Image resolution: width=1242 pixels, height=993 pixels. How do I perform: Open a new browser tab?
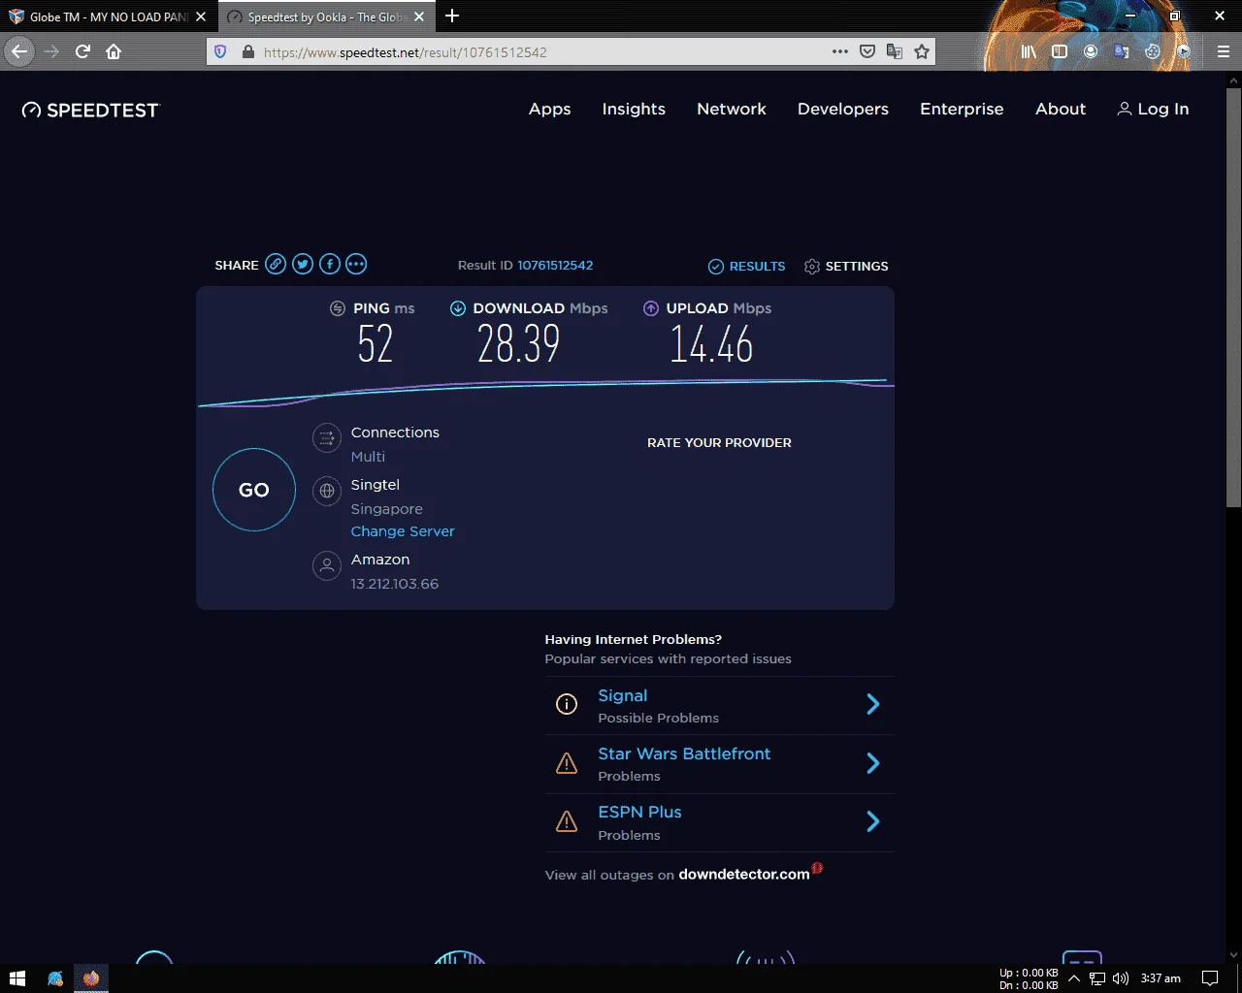452,16
